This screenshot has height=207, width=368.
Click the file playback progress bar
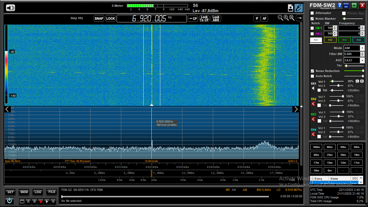click(165, 196)
